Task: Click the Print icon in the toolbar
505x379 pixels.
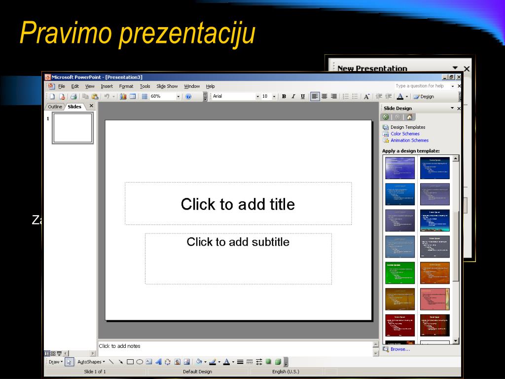Action: pyautogui.click(x=74, y=96)
